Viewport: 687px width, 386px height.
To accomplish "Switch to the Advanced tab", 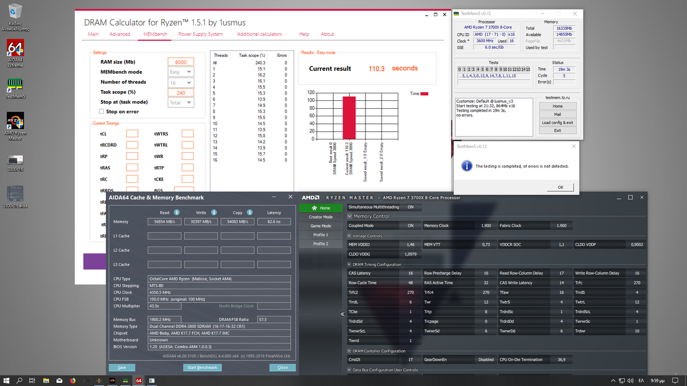I will coord(120,34).
